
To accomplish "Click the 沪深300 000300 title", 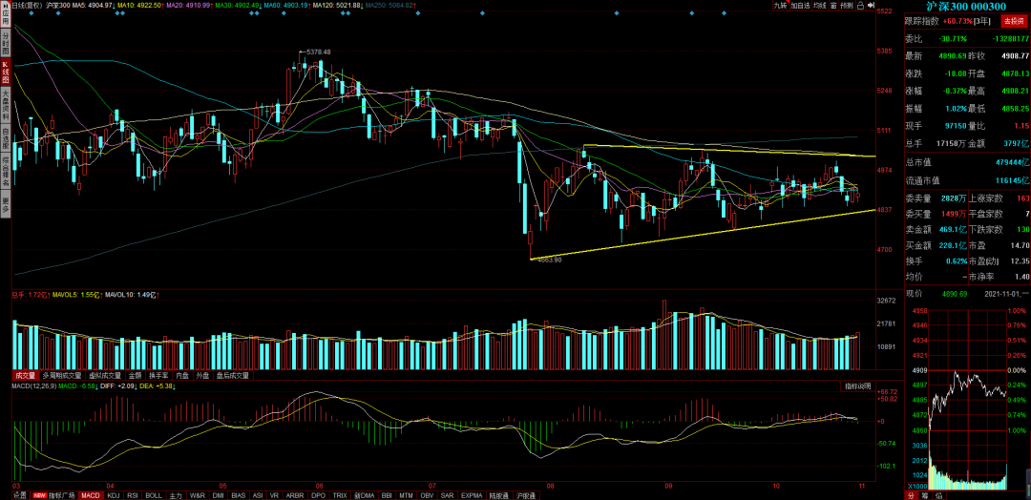I will tap(965, 6).
